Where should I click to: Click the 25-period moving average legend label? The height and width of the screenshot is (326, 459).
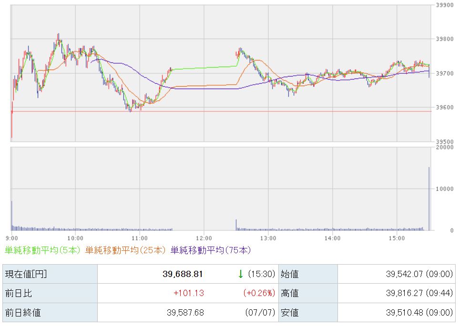tap(125, 250)
